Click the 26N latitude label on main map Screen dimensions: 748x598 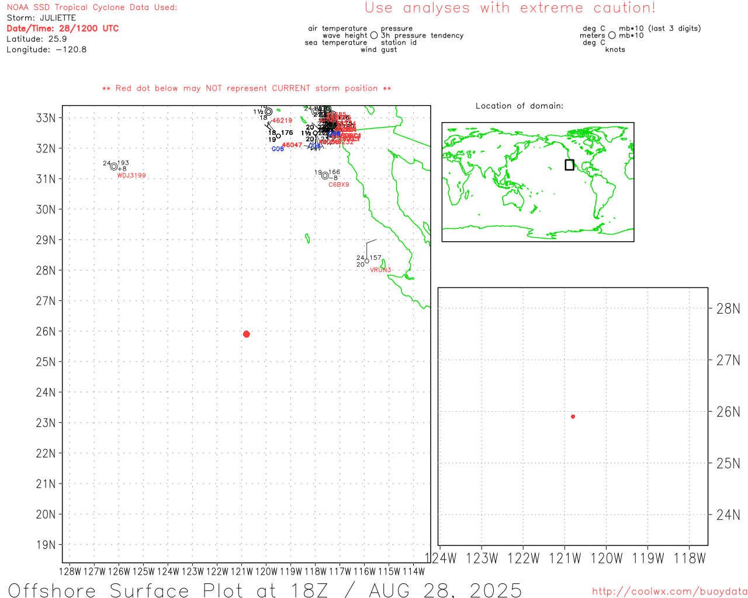46,331
